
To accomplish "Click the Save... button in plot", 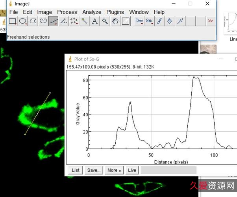I will pos(94,170).
